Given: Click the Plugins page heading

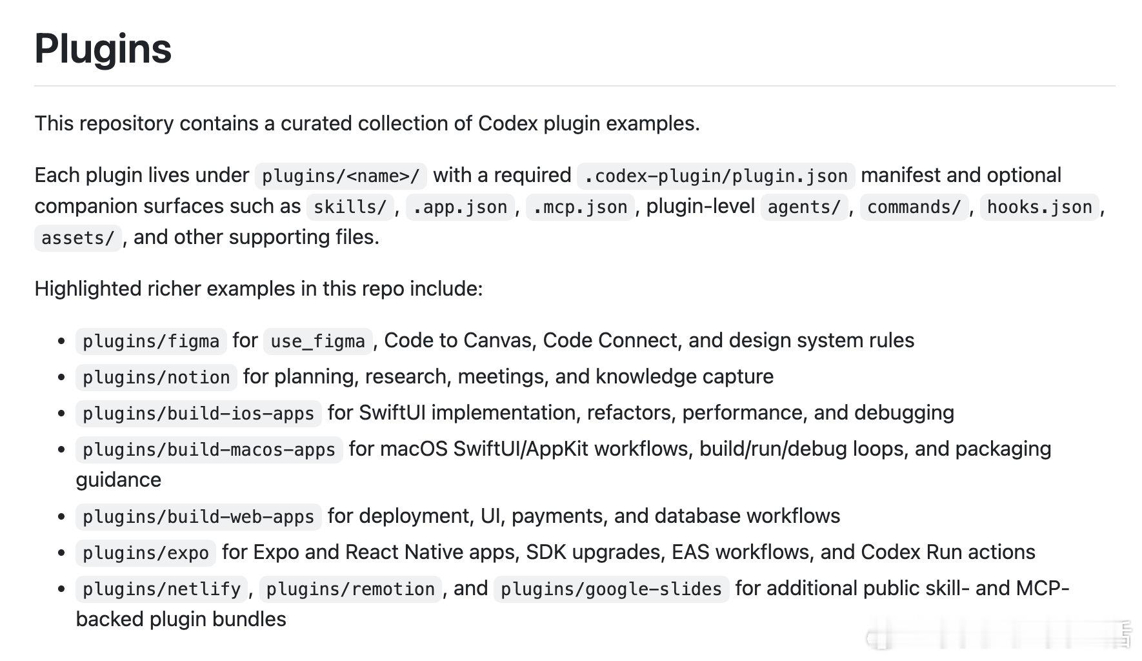Looking at the screenshot, I should point(103,48).
